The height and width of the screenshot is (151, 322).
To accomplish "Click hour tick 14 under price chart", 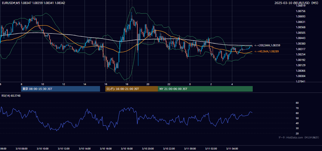I will click(x=85, y=84).
